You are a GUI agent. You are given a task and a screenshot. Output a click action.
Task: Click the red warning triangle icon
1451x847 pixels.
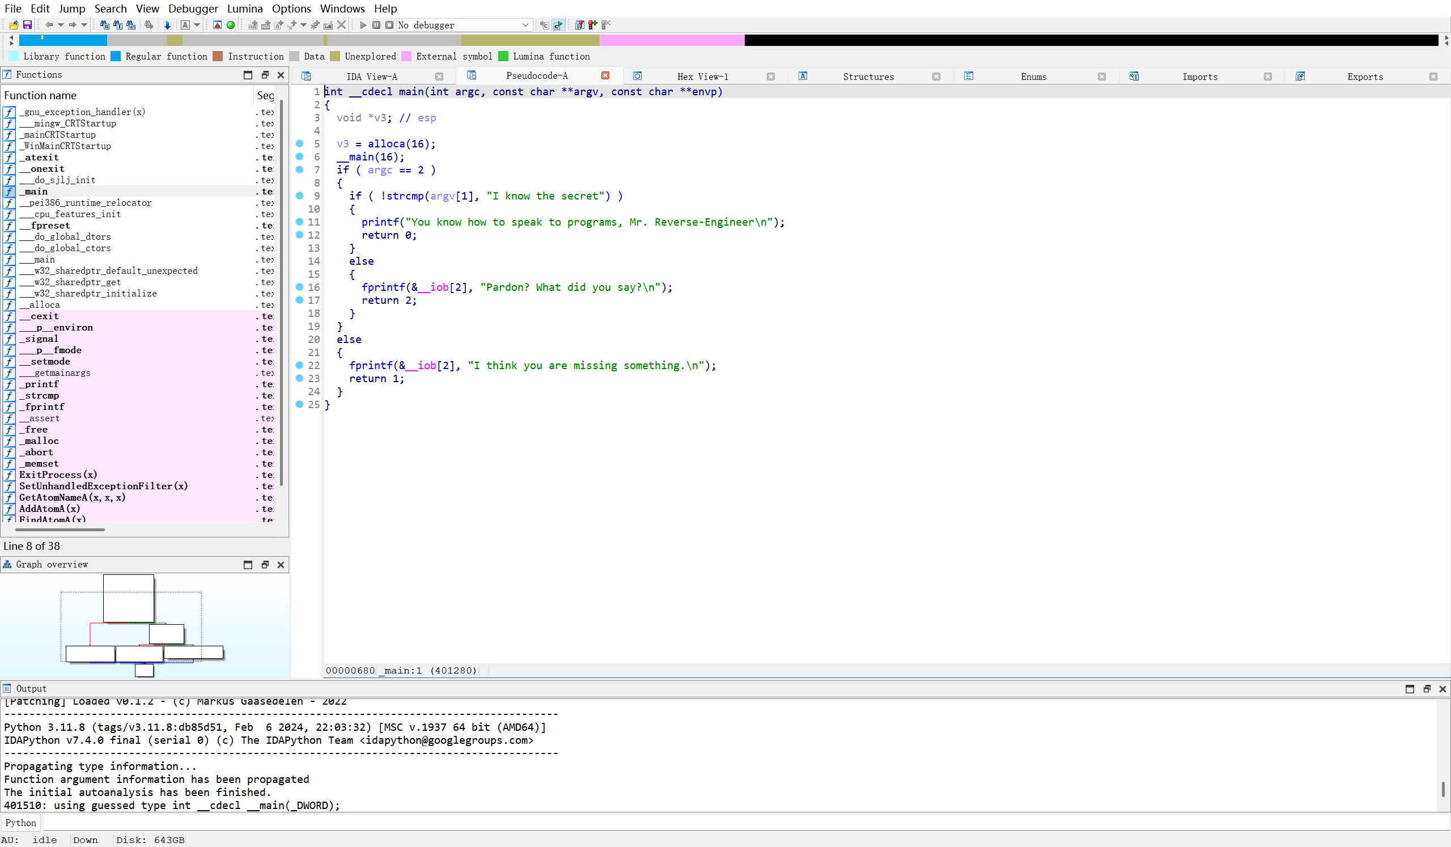[217, 25]
